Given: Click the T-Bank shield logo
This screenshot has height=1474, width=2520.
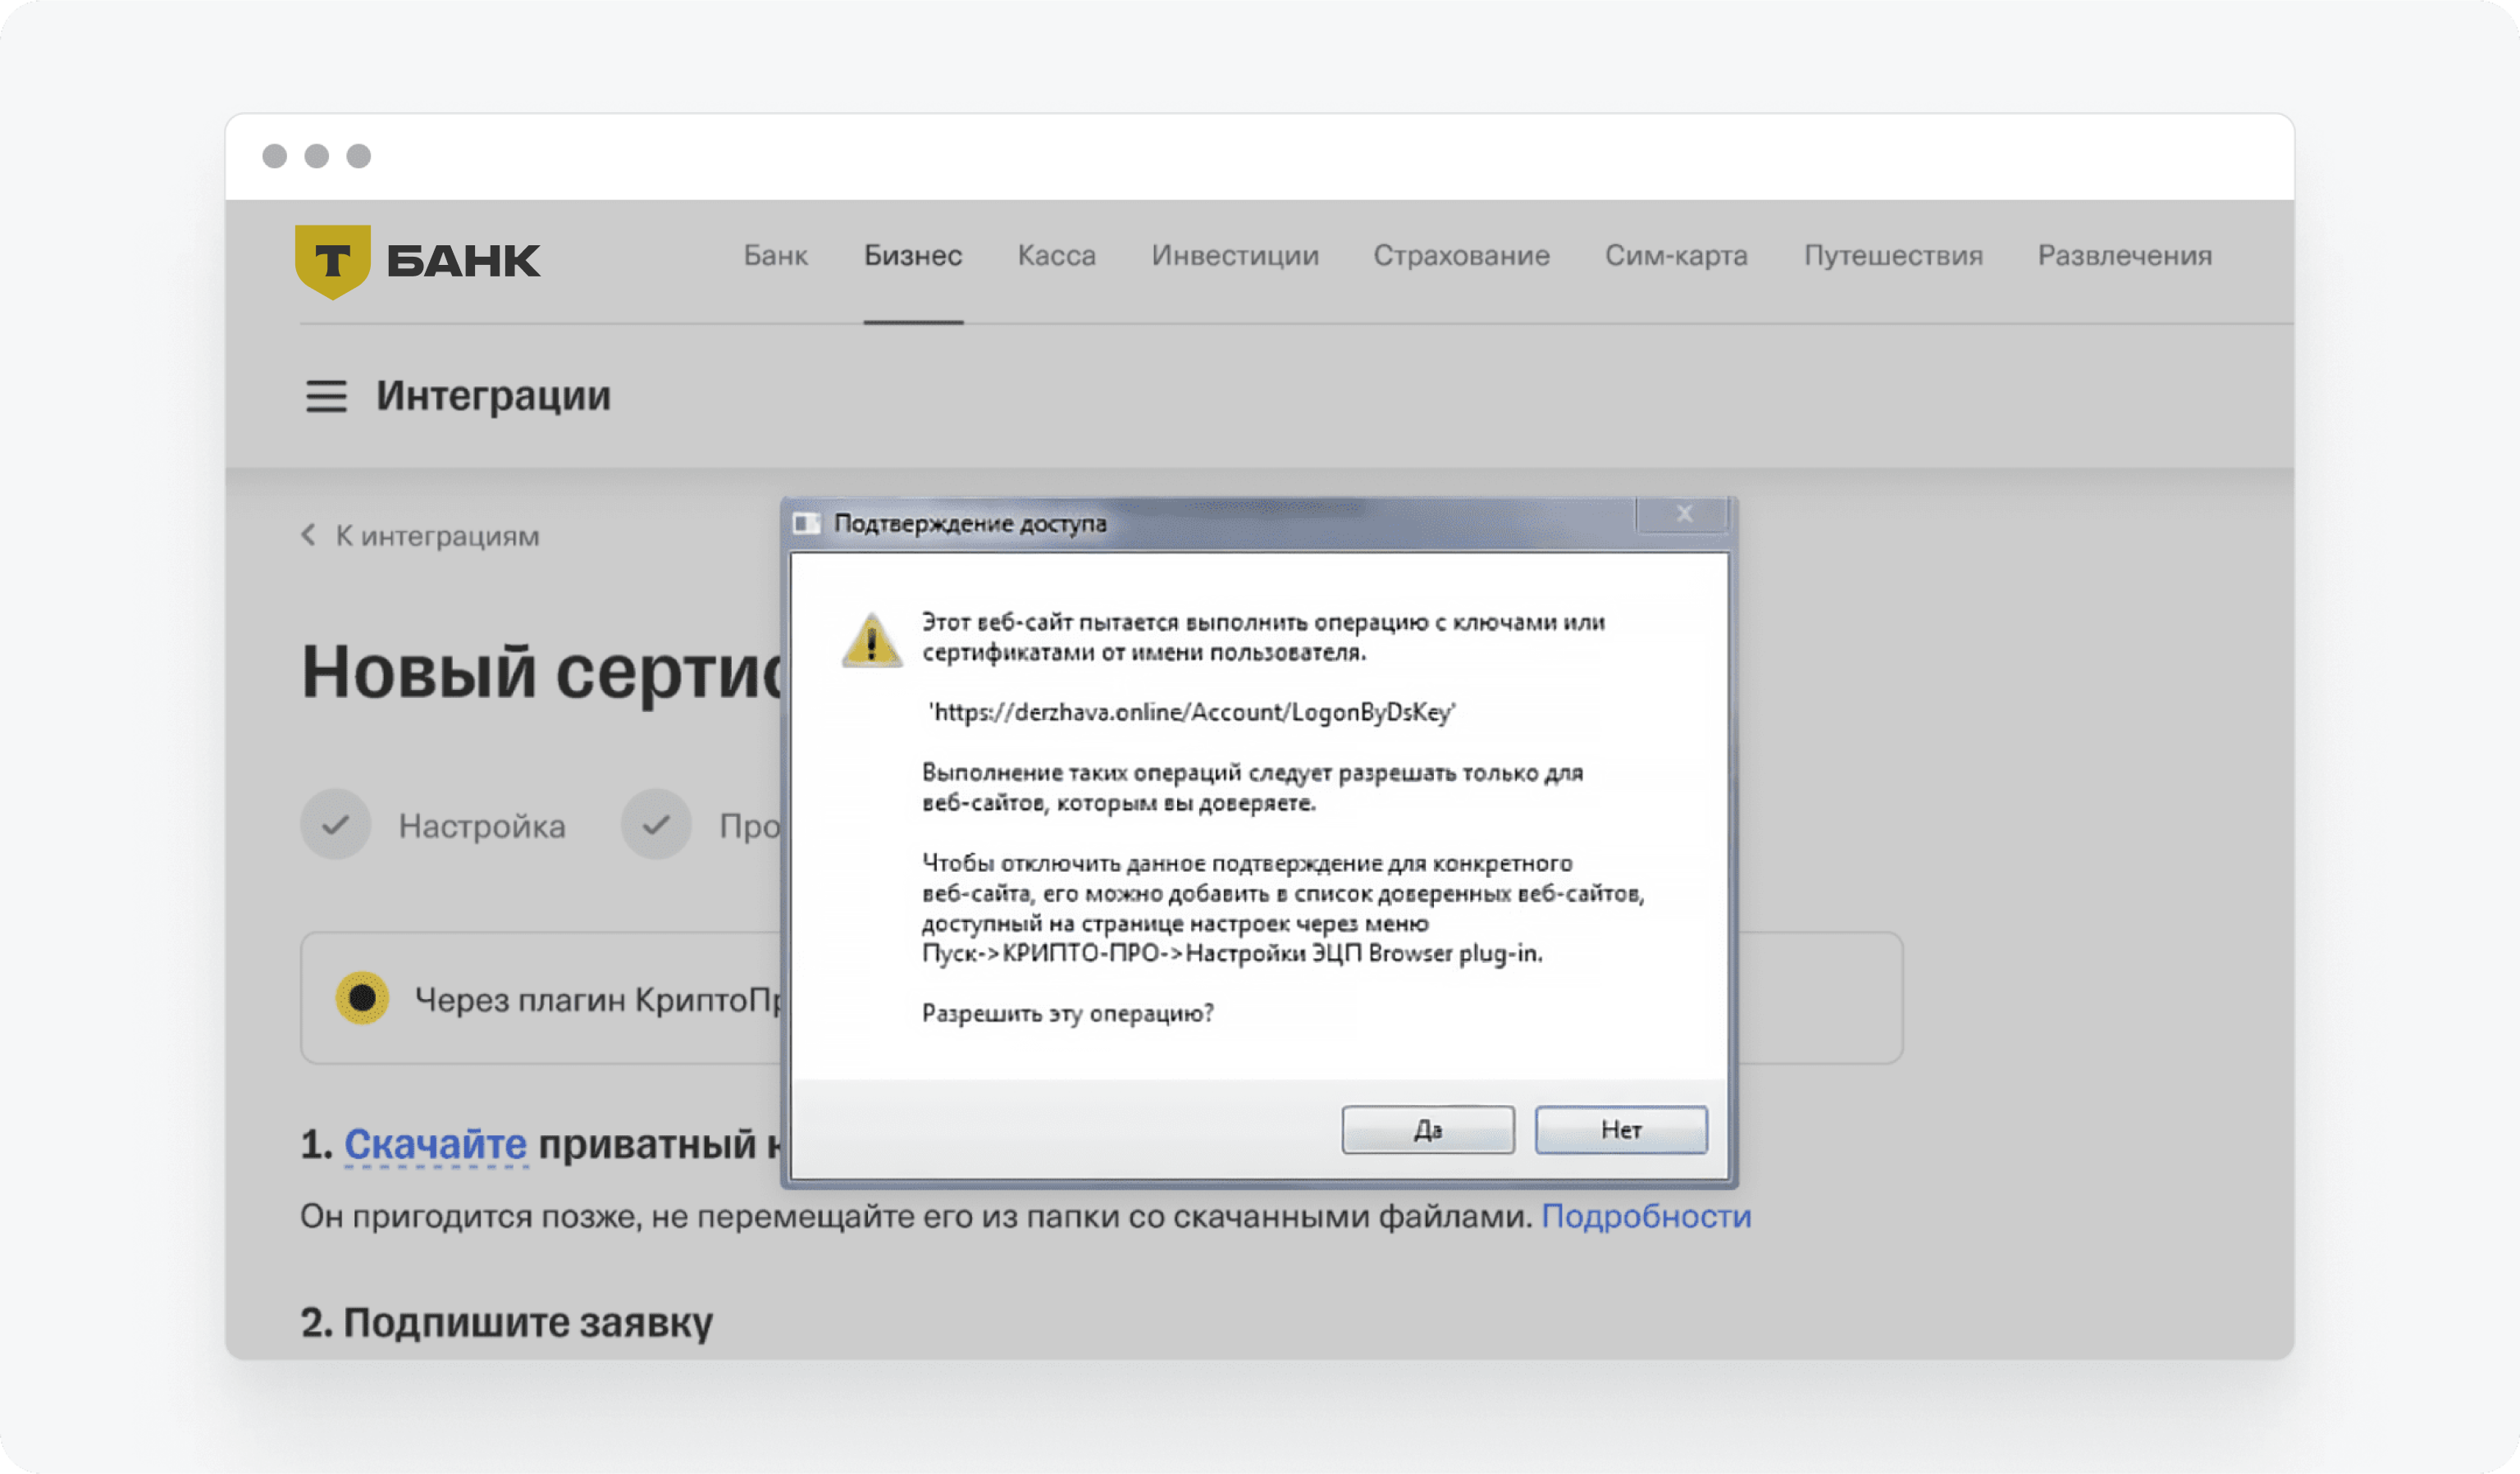Looking at the screenshot, I should tap(333, 262).
